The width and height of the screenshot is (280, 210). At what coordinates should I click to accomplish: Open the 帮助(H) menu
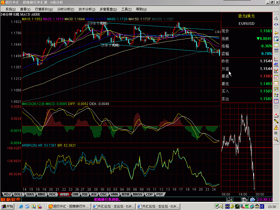point(141,9)
